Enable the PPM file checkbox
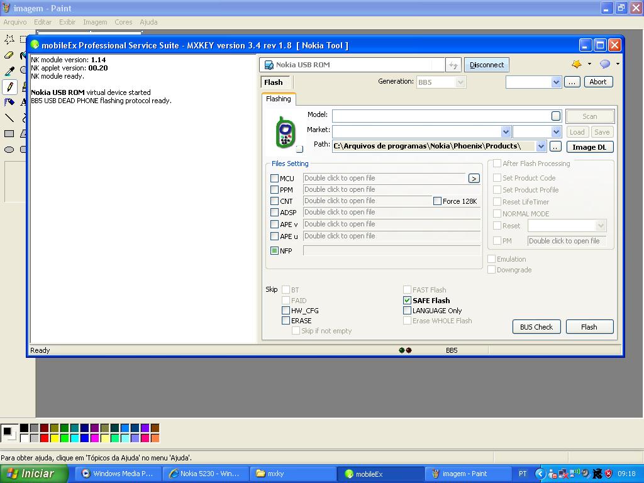This screenshot has height=483, width=644. pos(274,190)
